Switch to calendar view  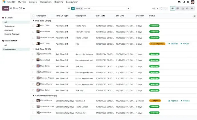pos(182,9)
